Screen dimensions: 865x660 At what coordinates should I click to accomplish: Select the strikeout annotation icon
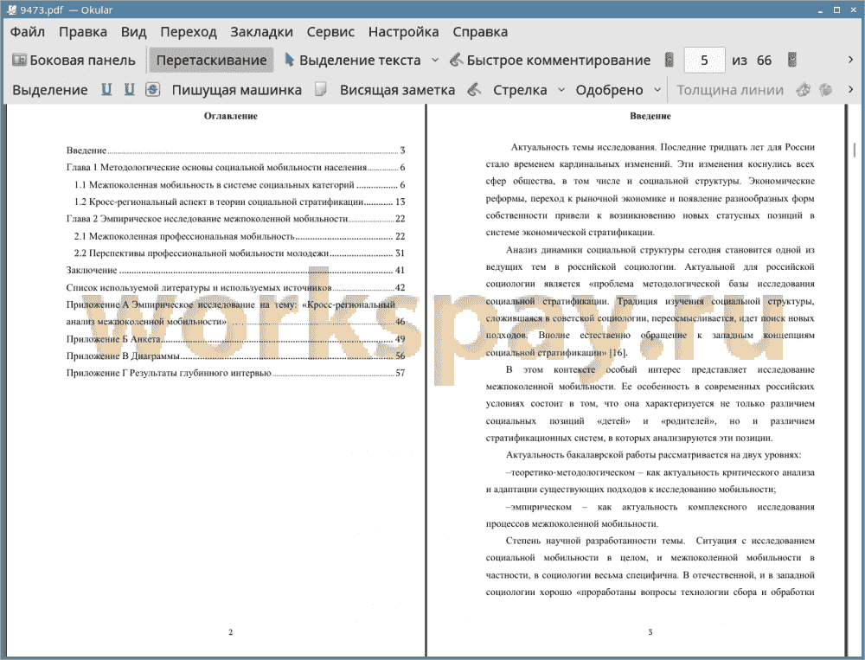pos(153,89)
